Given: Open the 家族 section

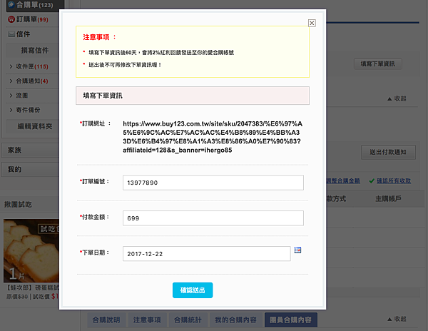Looking at the screenshot, I should 30,150.
